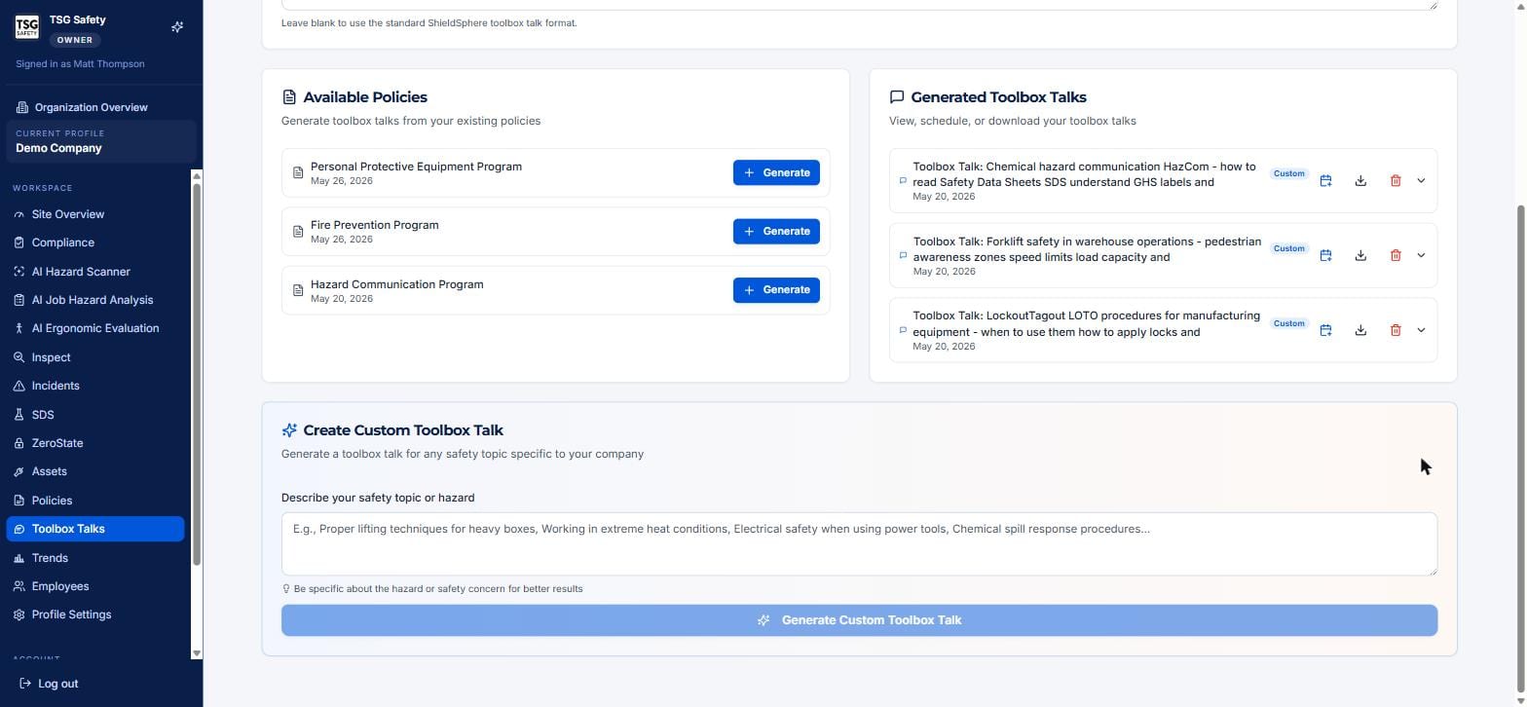Open AI Ergonomic Evaluation

pyautogui.click(x=94, y=328)
